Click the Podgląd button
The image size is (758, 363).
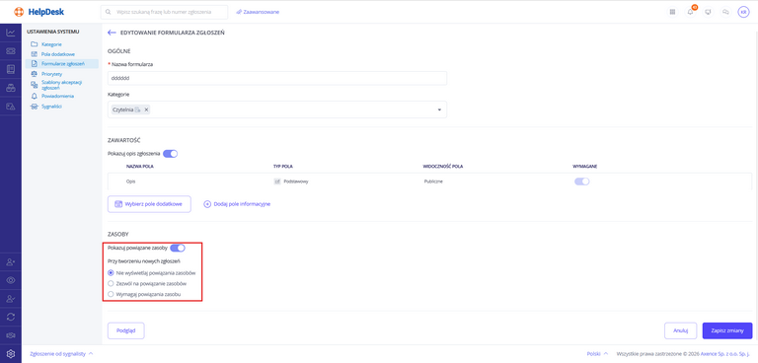tap(125, 330)
